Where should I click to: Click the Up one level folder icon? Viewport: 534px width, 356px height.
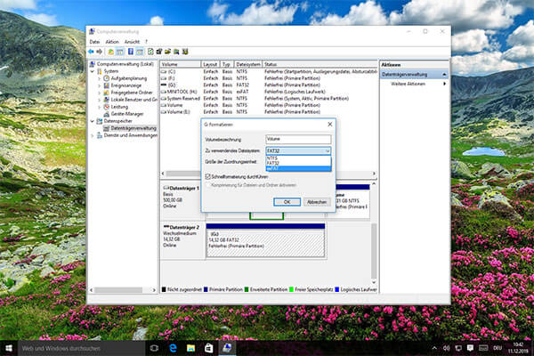(110, 52)
